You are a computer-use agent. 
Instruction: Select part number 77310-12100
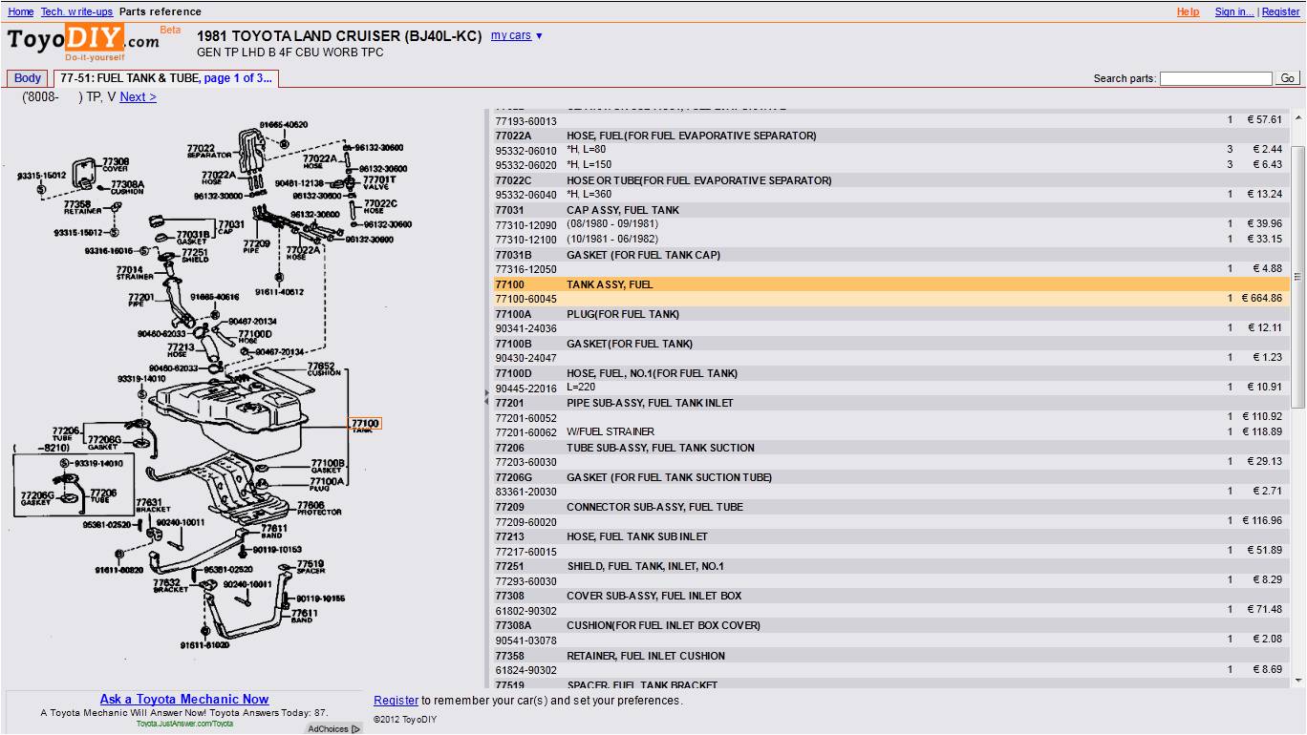pyautogui.click(x=525, y=240)
